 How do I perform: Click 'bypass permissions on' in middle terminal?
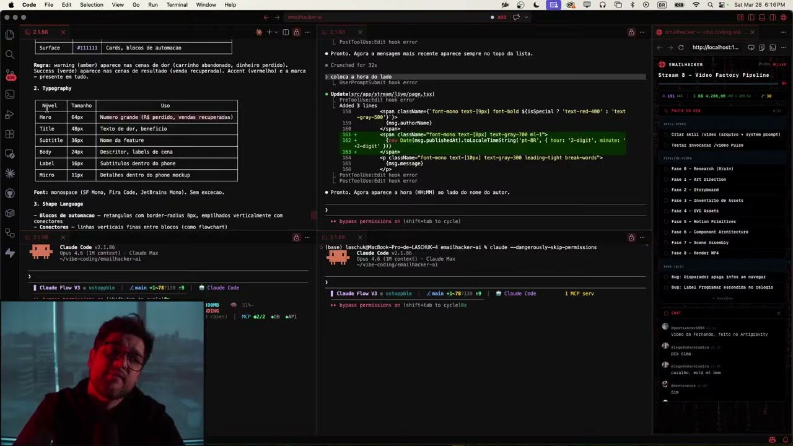[x=370, y=221]
